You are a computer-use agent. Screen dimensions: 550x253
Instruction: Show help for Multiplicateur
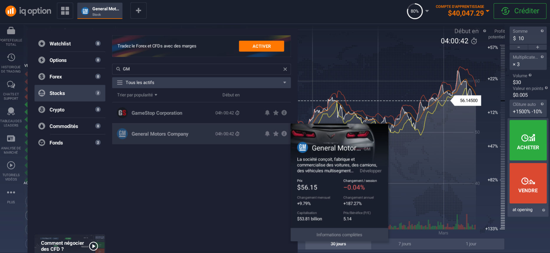542,57
